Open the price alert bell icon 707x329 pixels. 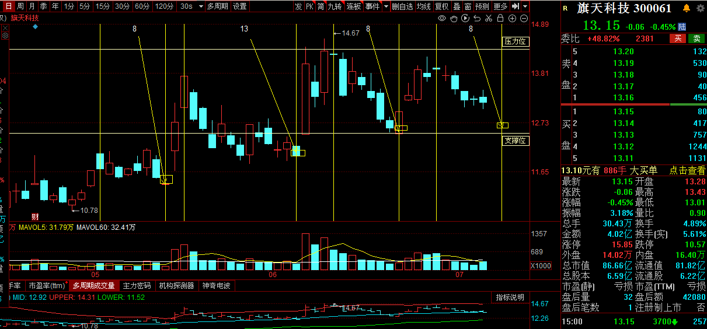686,8
